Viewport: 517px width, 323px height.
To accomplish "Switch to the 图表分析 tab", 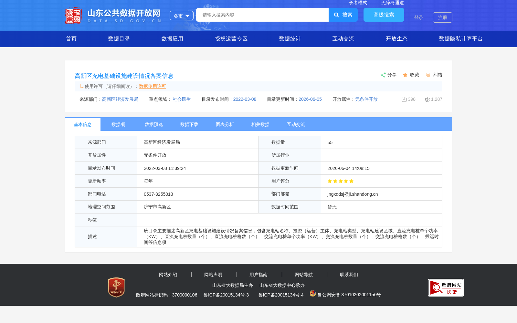I will tap(225, 124).
